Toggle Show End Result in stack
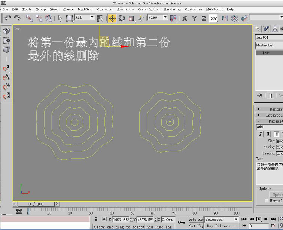 point(270,95)
